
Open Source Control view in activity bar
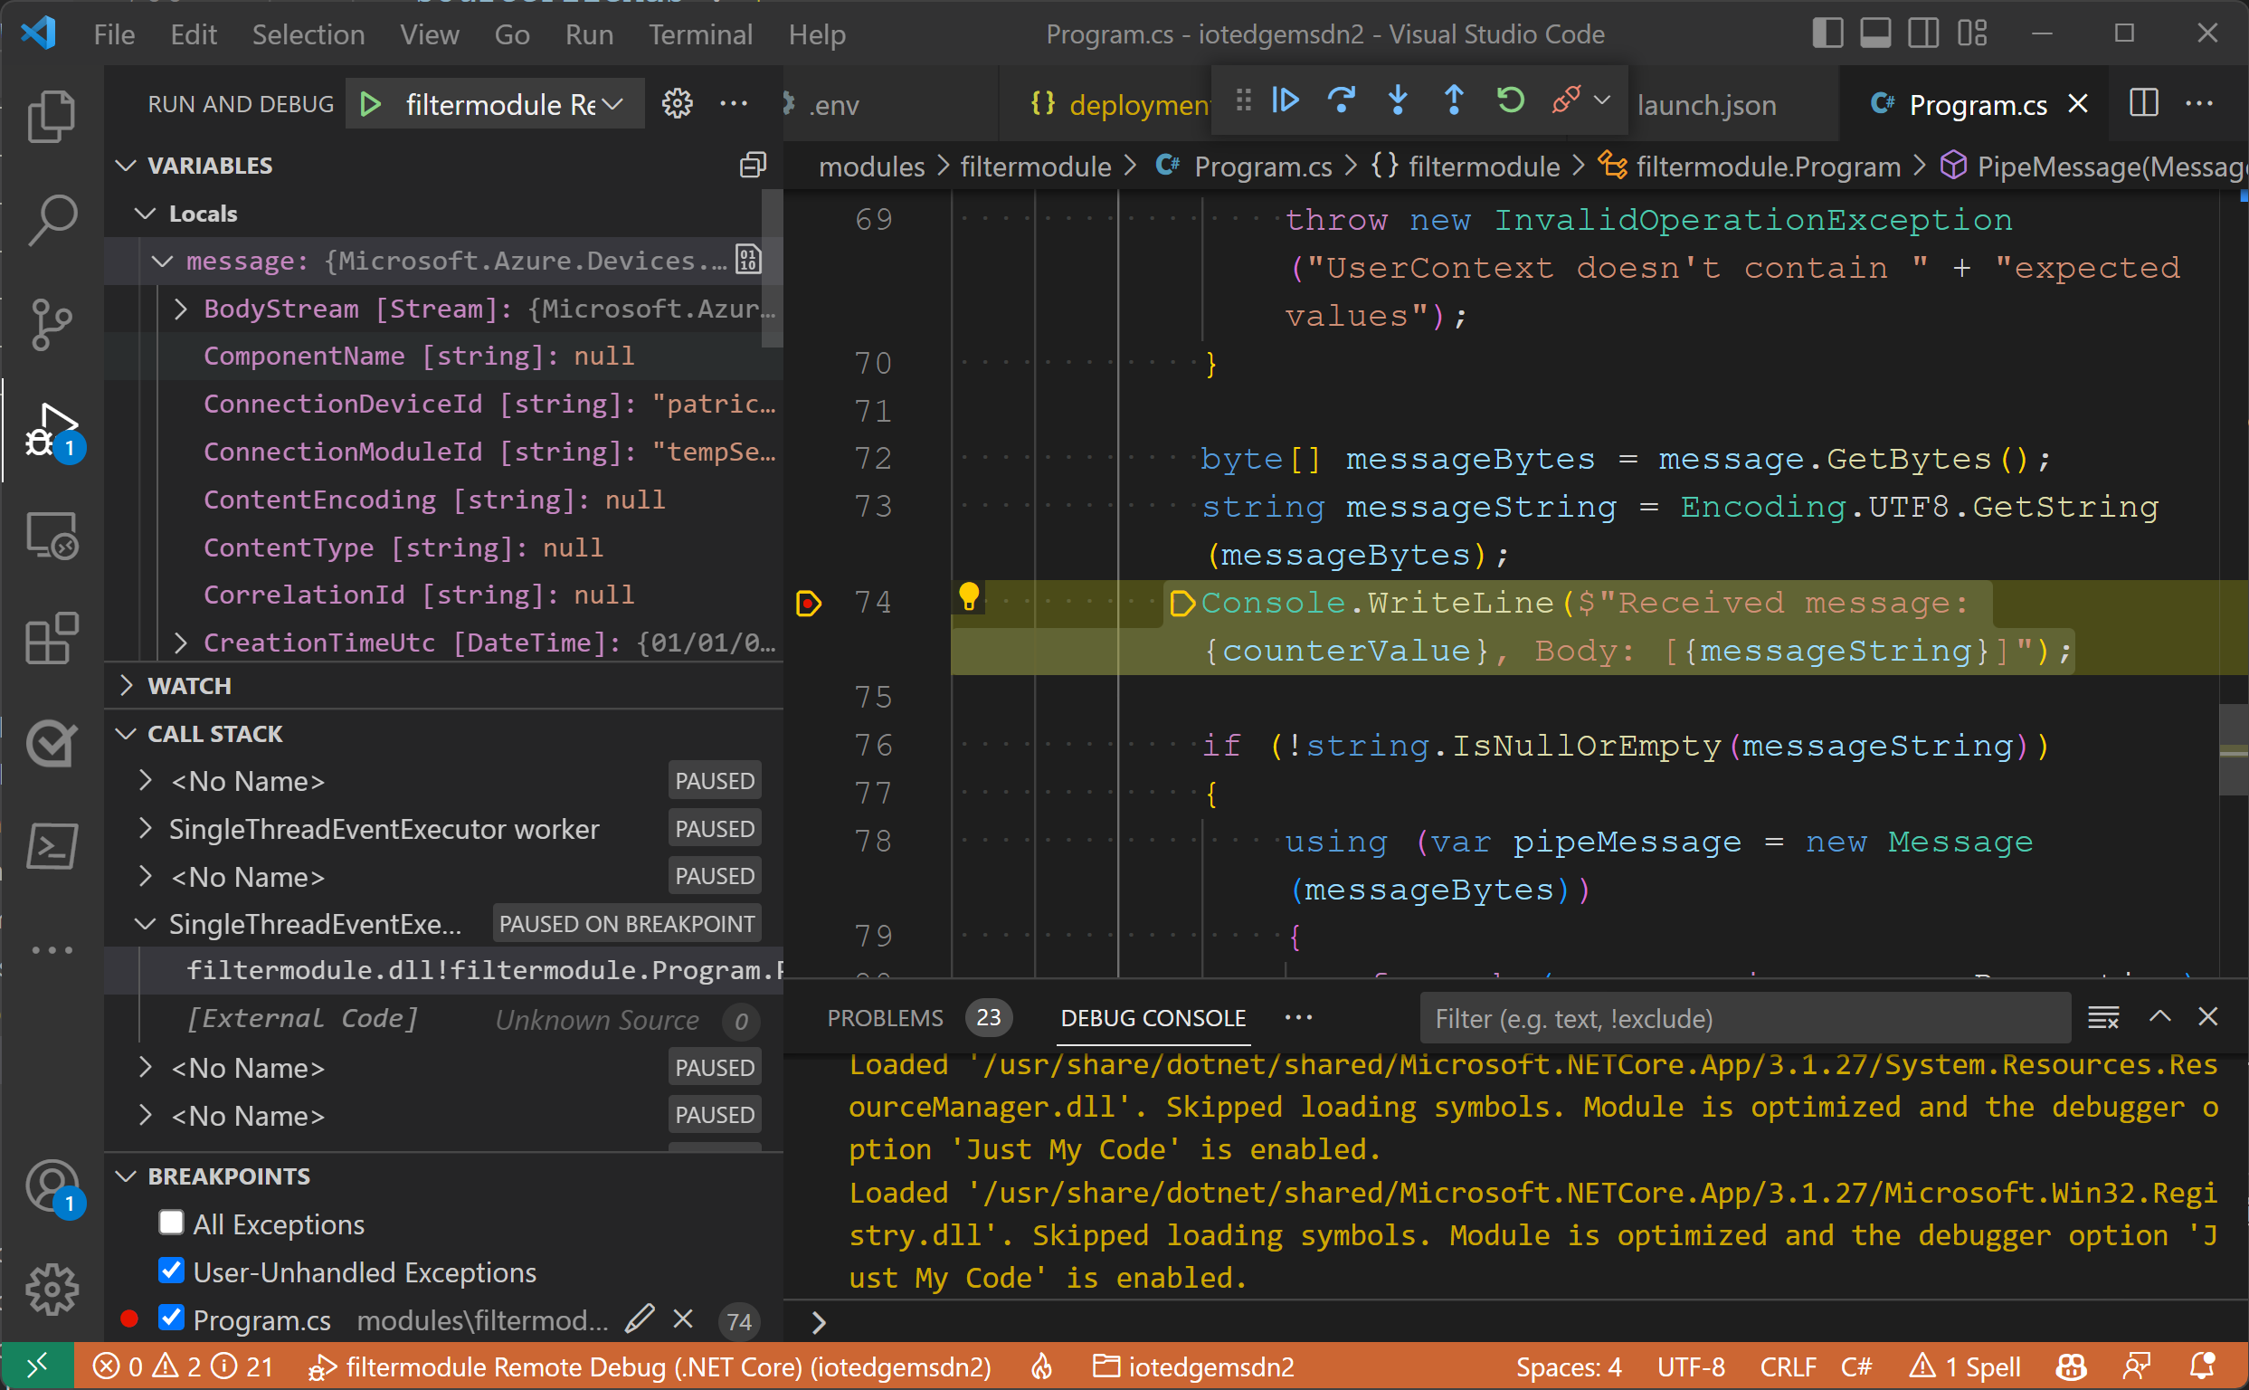pyautogui.click(x=52, y=325)
